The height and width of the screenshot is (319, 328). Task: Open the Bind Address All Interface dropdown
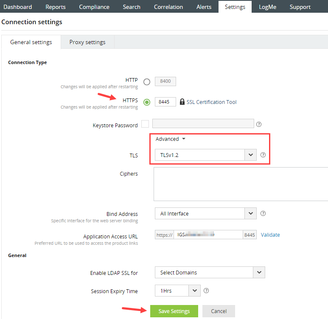206,213
